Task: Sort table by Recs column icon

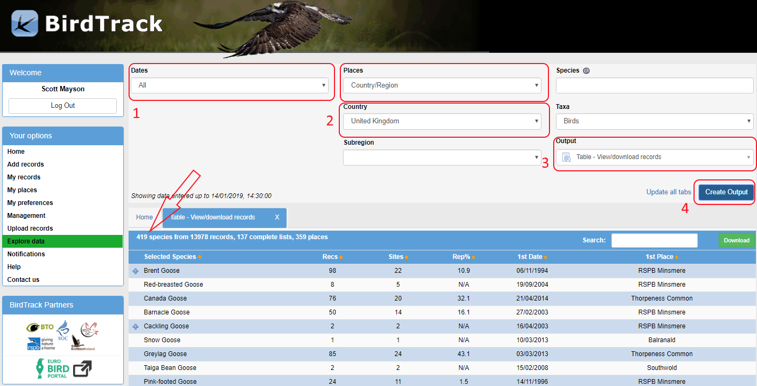Action: click(341, 257)
